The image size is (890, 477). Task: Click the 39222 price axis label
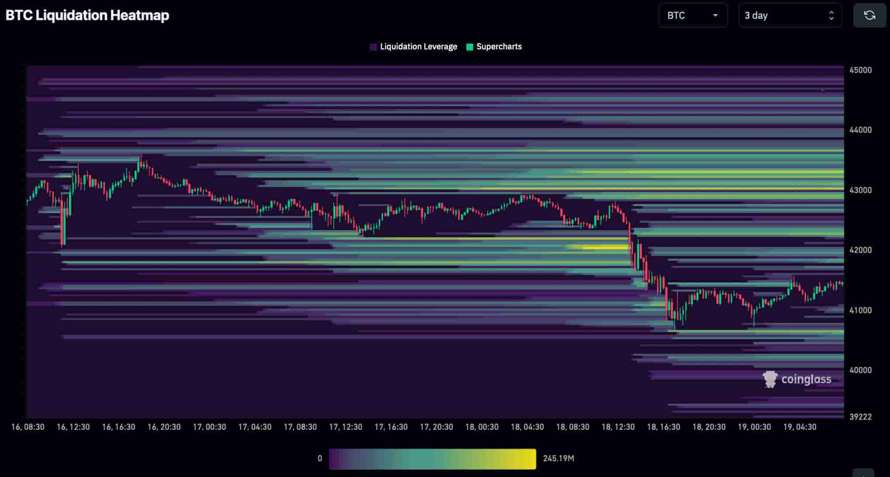pos(860,417)
